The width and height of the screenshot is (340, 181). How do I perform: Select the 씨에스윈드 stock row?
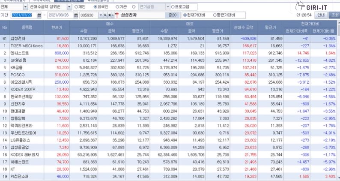[x=168, y=162]
